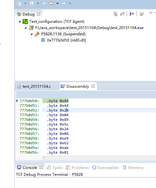Viewport: 156px width, 188px height.
Task: Click disassembly line .byte 0xab
Action: pyautogui.click(x=58, y=148)
